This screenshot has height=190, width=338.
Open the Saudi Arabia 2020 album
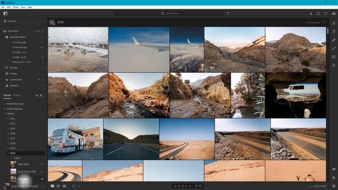(x=26, y=172)
